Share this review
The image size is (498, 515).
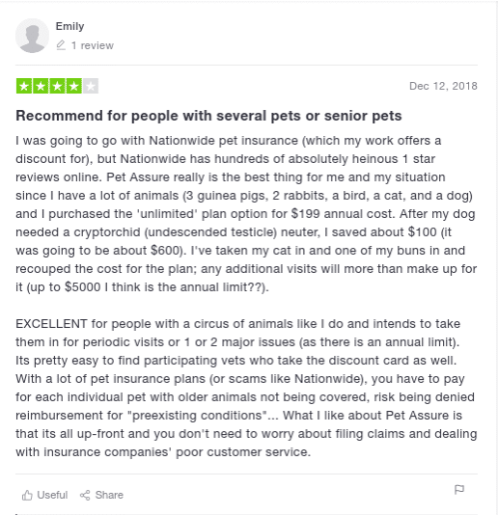coord(101,495)
